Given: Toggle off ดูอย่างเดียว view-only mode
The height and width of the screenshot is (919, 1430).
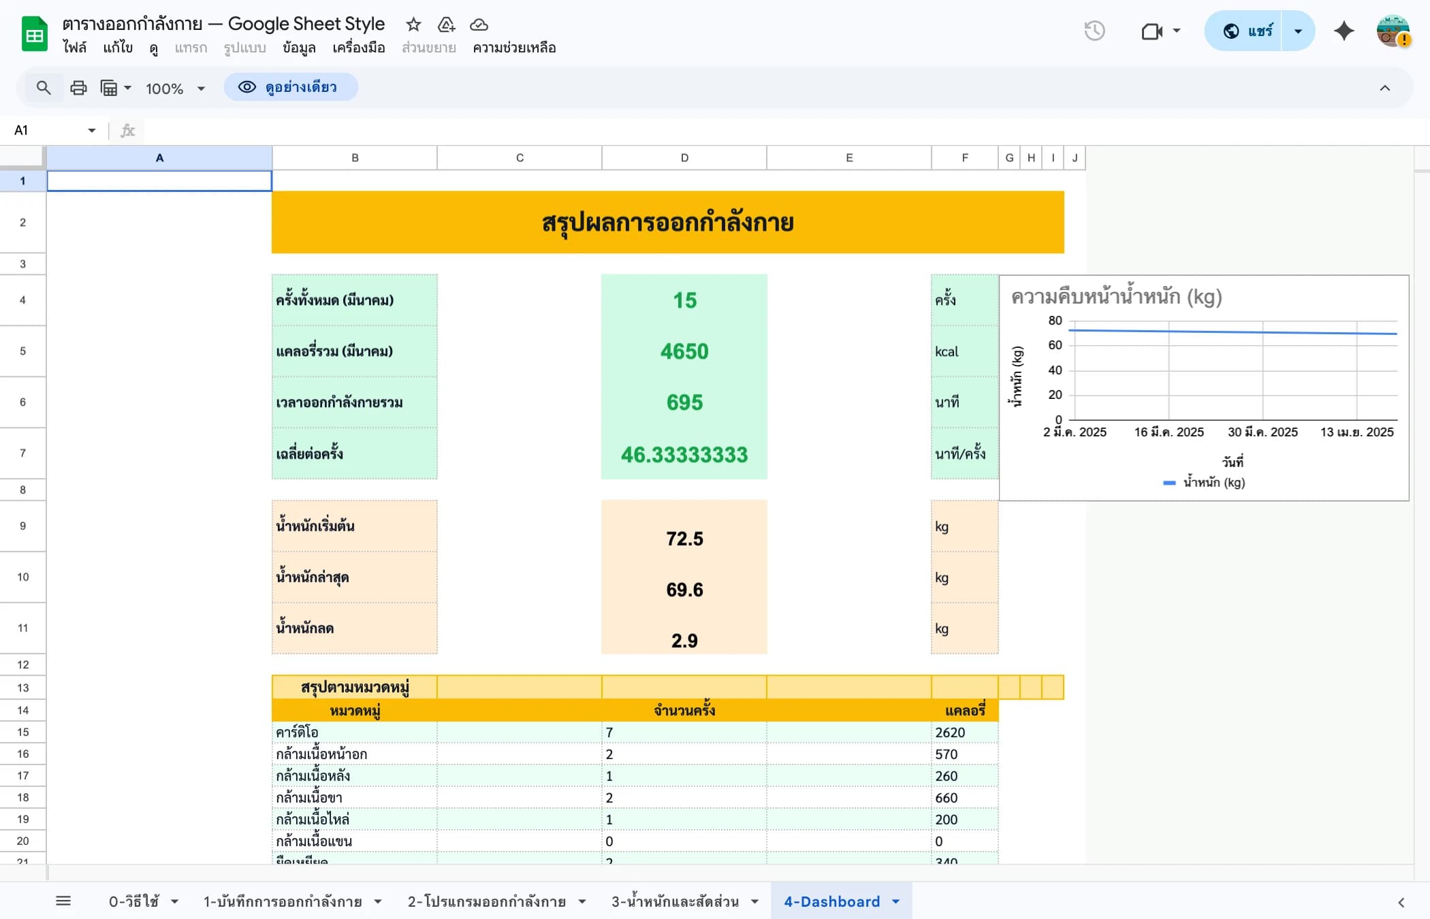Looking at the screenshot, I should click(291, 87).
